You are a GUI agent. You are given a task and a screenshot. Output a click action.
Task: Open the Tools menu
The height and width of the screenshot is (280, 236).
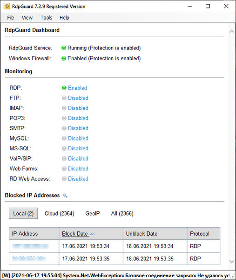tap(46, 18)
